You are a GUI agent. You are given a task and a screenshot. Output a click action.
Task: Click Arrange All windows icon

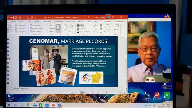tap(101, 25)
